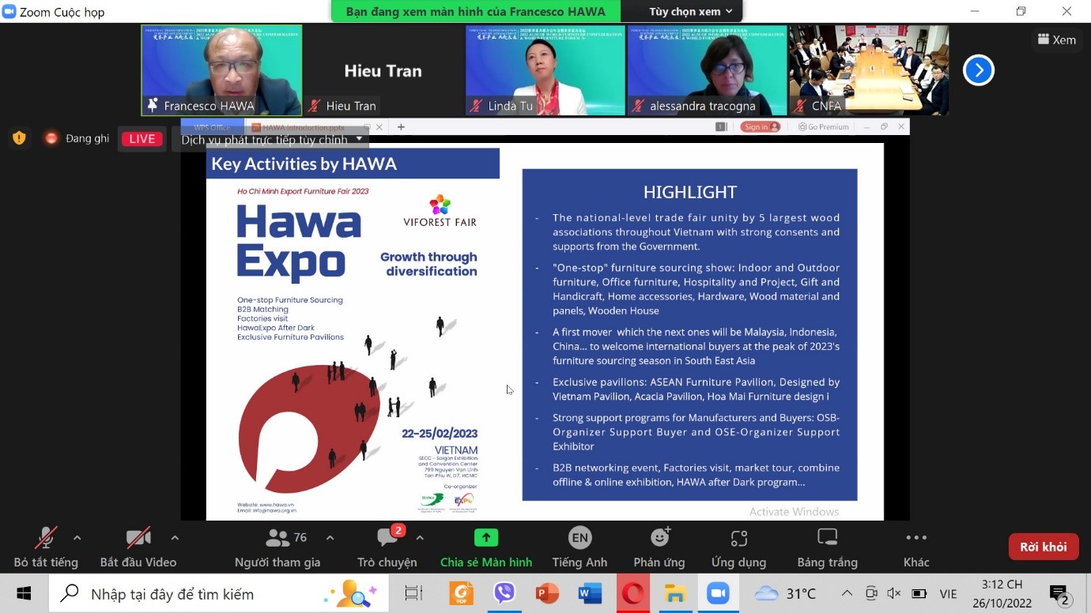Open participants panel Người tham gia
The height and width of the screenshot is (613, 1091).
[x=277, y=547]
